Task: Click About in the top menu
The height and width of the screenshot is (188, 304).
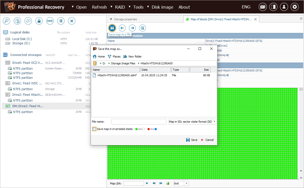Action: [184, 7]
